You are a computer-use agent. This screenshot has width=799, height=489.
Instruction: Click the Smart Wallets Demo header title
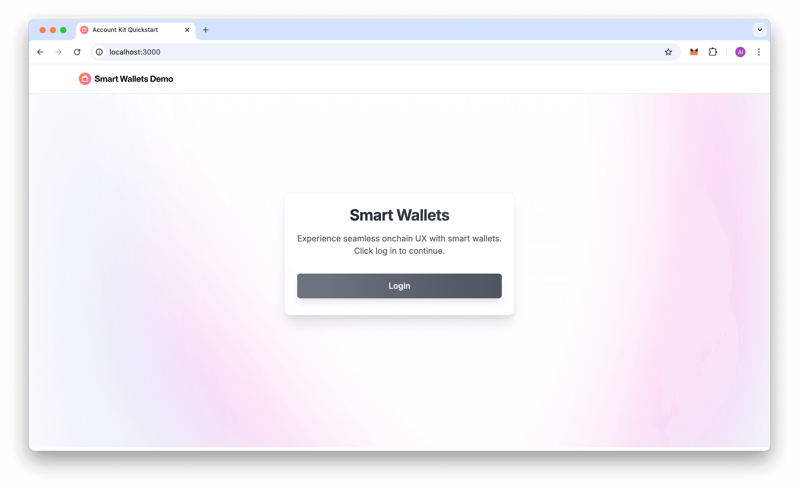tap(134, 79)
